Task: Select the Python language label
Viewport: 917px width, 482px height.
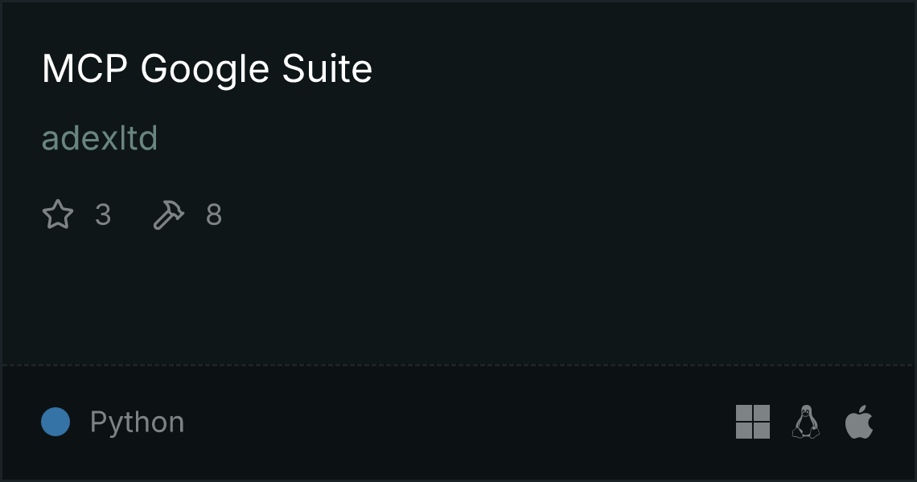Action: [138, 421]
